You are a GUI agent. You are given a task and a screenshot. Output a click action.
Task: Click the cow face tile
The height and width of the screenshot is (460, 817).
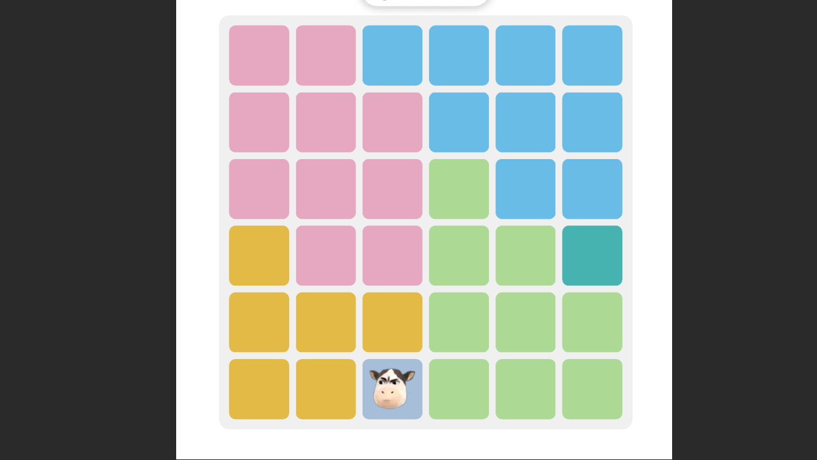coord(393,389)
